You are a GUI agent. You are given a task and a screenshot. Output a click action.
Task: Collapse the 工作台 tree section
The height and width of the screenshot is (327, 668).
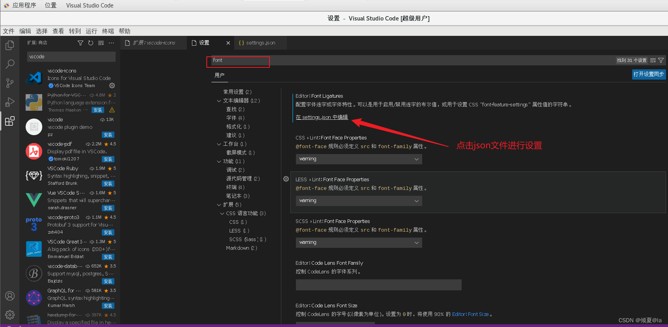click(x=219, y=144)
